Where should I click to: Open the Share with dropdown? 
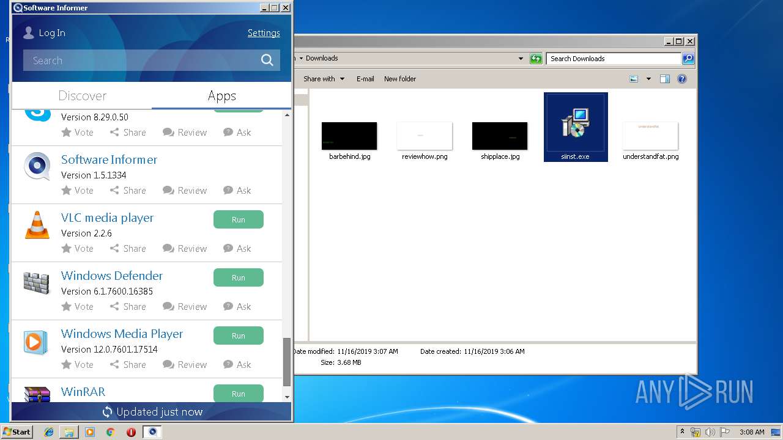[x=324, y=79]
